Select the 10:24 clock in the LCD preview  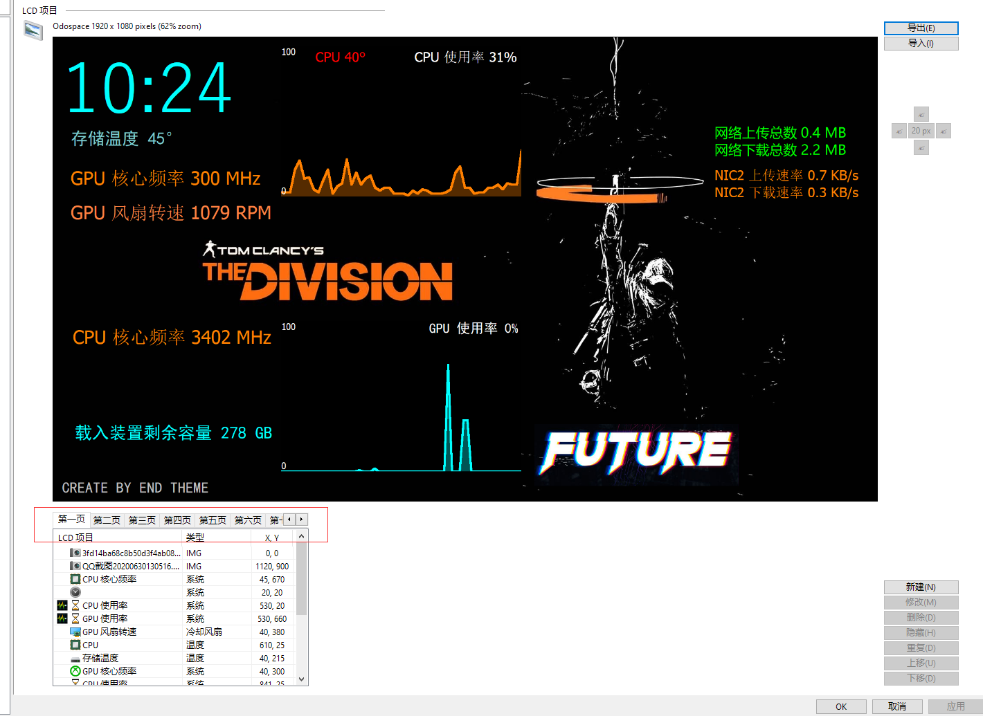tap(148, 88)
